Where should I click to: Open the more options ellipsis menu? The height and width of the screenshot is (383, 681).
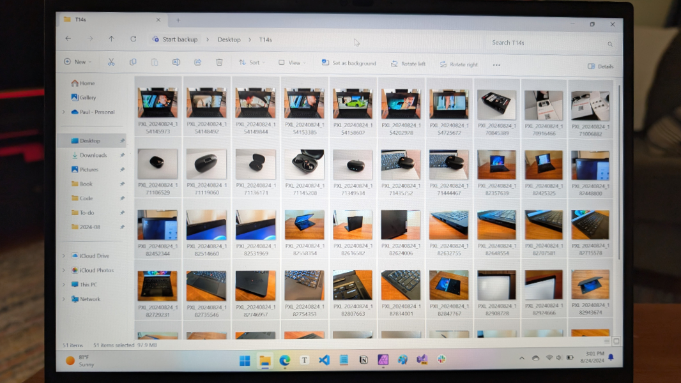496,65
